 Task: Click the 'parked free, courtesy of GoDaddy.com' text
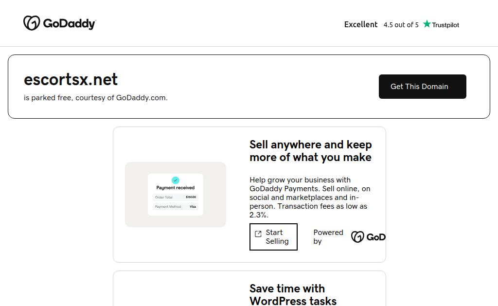coord(96,98)
